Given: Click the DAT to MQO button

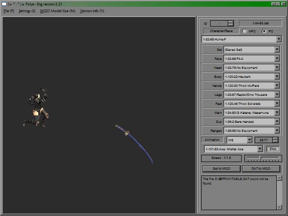Looking at the screenshot, I should point(262,169).
